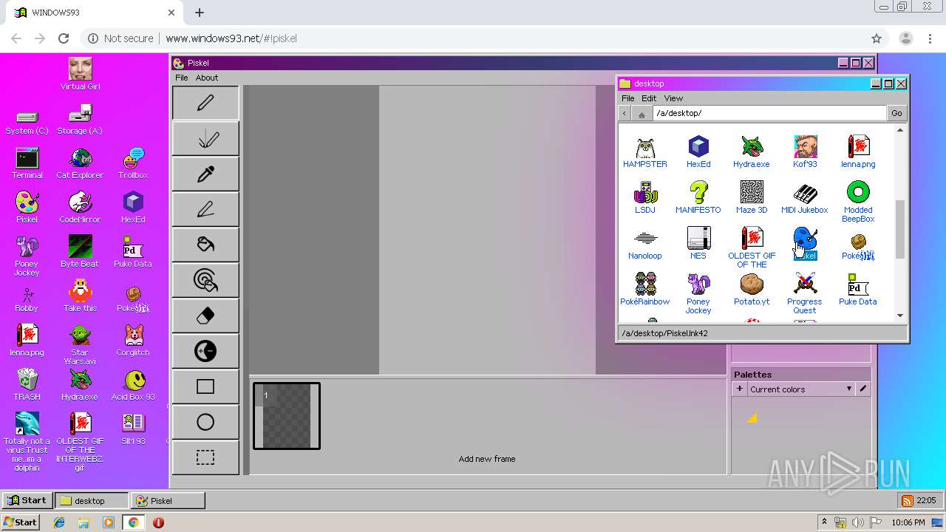Click the explorer window's vertical scrollbar
The image size is (946, 532).
[899, 228]
